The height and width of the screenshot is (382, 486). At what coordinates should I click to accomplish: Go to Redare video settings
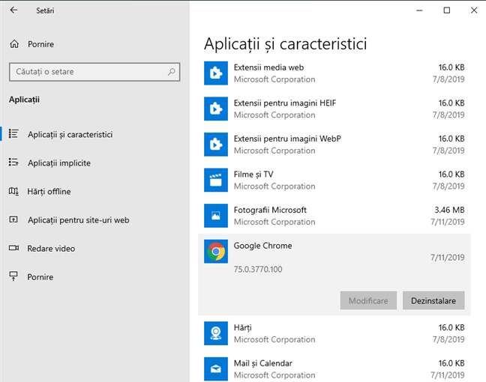click(x=51, y=248)
